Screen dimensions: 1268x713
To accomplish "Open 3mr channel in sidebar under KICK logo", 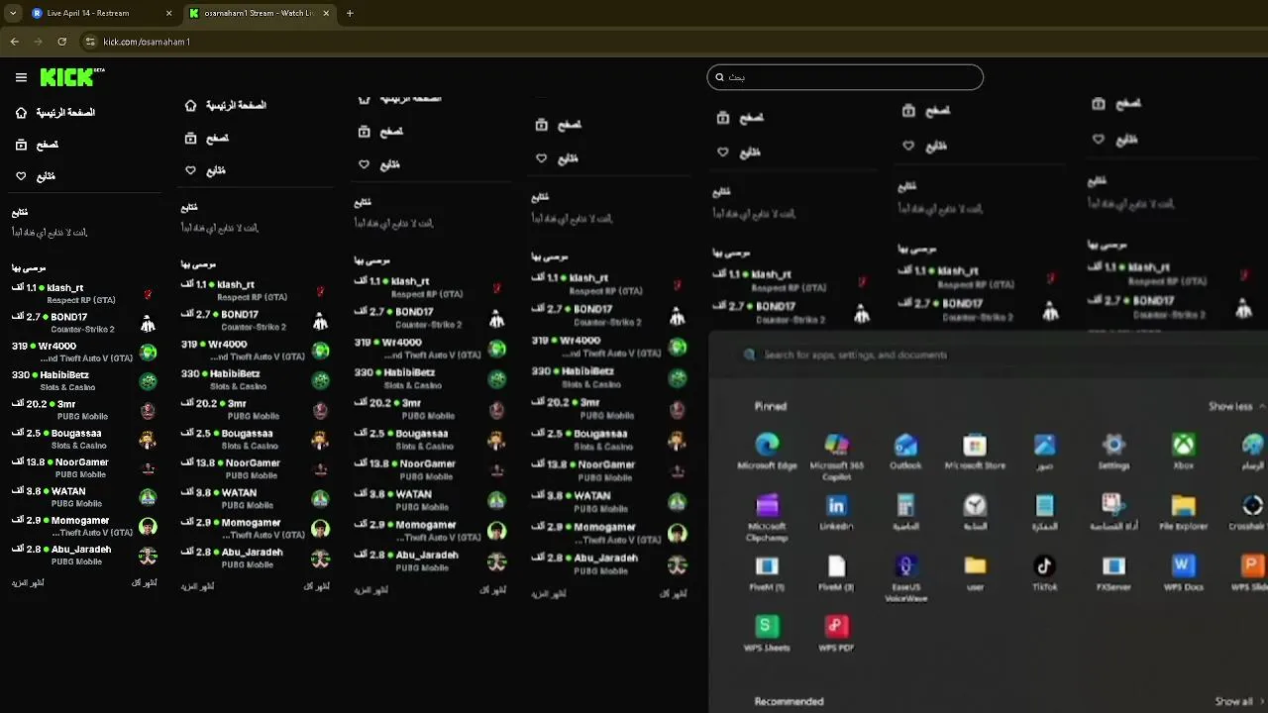I will point(84,410).
